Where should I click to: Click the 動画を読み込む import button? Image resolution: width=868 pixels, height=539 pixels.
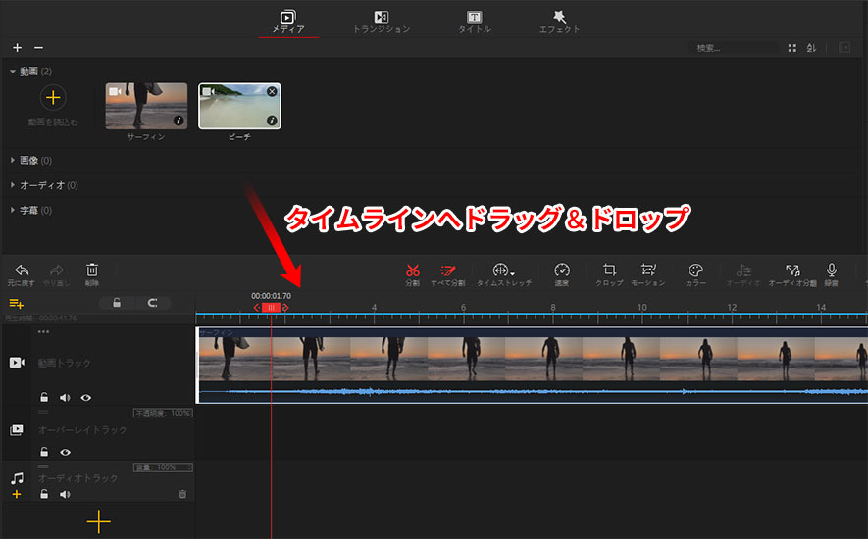(53, 98)
